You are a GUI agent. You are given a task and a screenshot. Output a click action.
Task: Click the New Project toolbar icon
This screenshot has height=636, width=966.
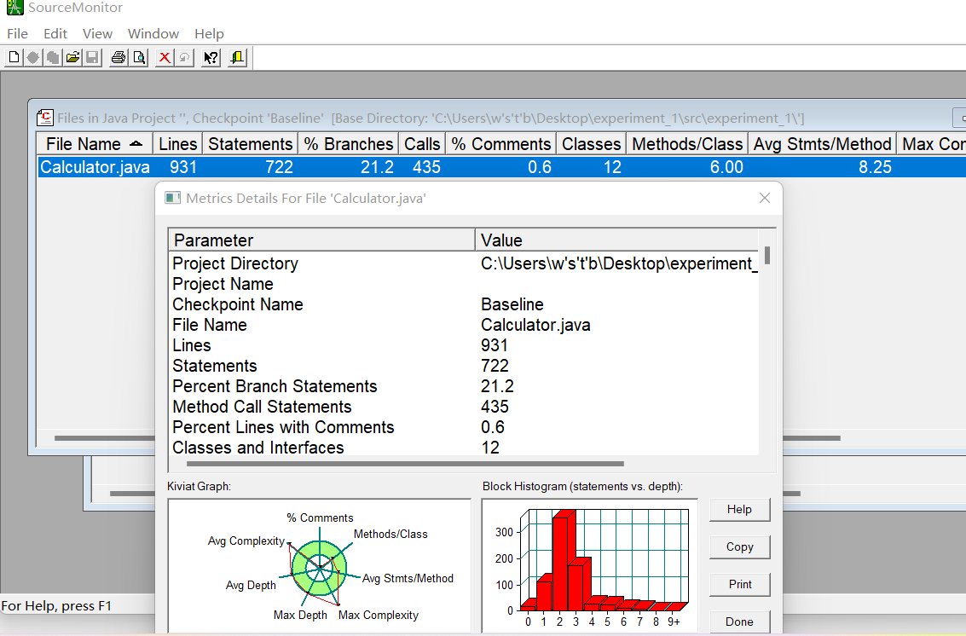tap(14, 58)
